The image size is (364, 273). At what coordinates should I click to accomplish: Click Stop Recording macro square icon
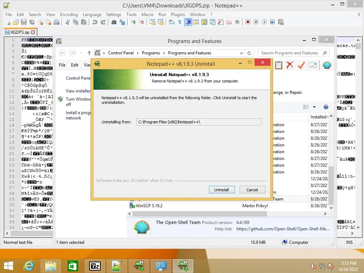click(256, 22)
